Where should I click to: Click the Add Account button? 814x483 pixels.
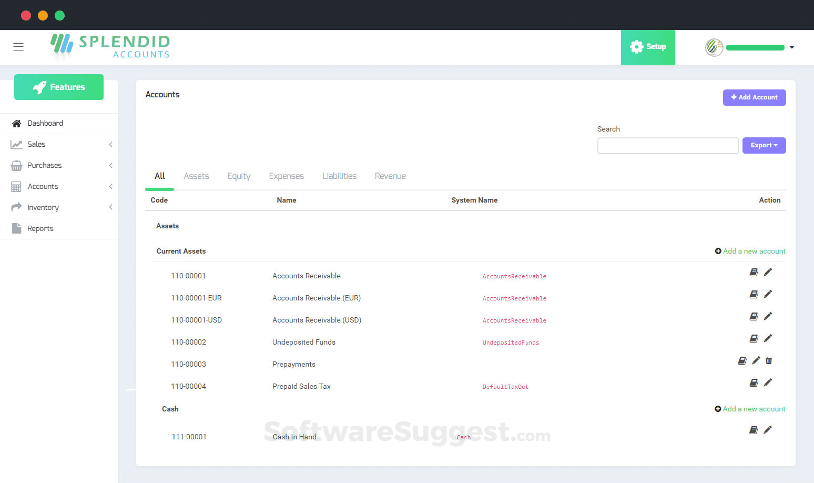(x=754, y=97)
